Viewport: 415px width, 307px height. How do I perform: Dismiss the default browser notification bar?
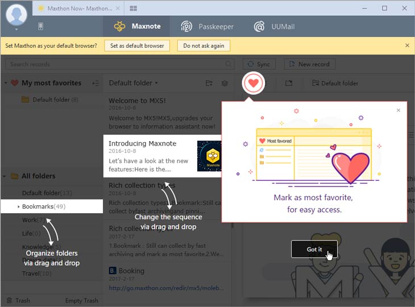tap(407, 45)
